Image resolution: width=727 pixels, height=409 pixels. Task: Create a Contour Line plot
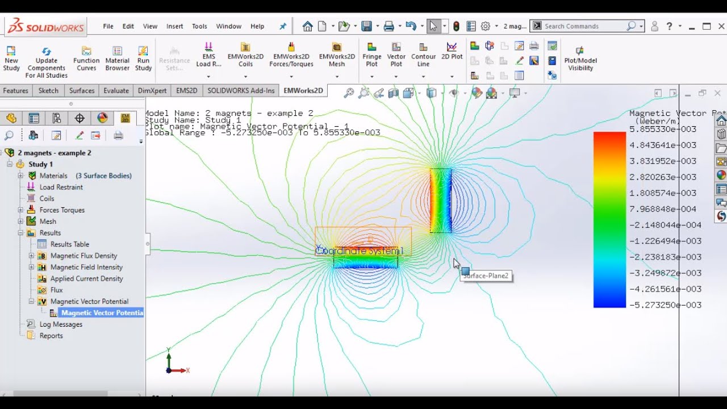[x=424, y=55]
